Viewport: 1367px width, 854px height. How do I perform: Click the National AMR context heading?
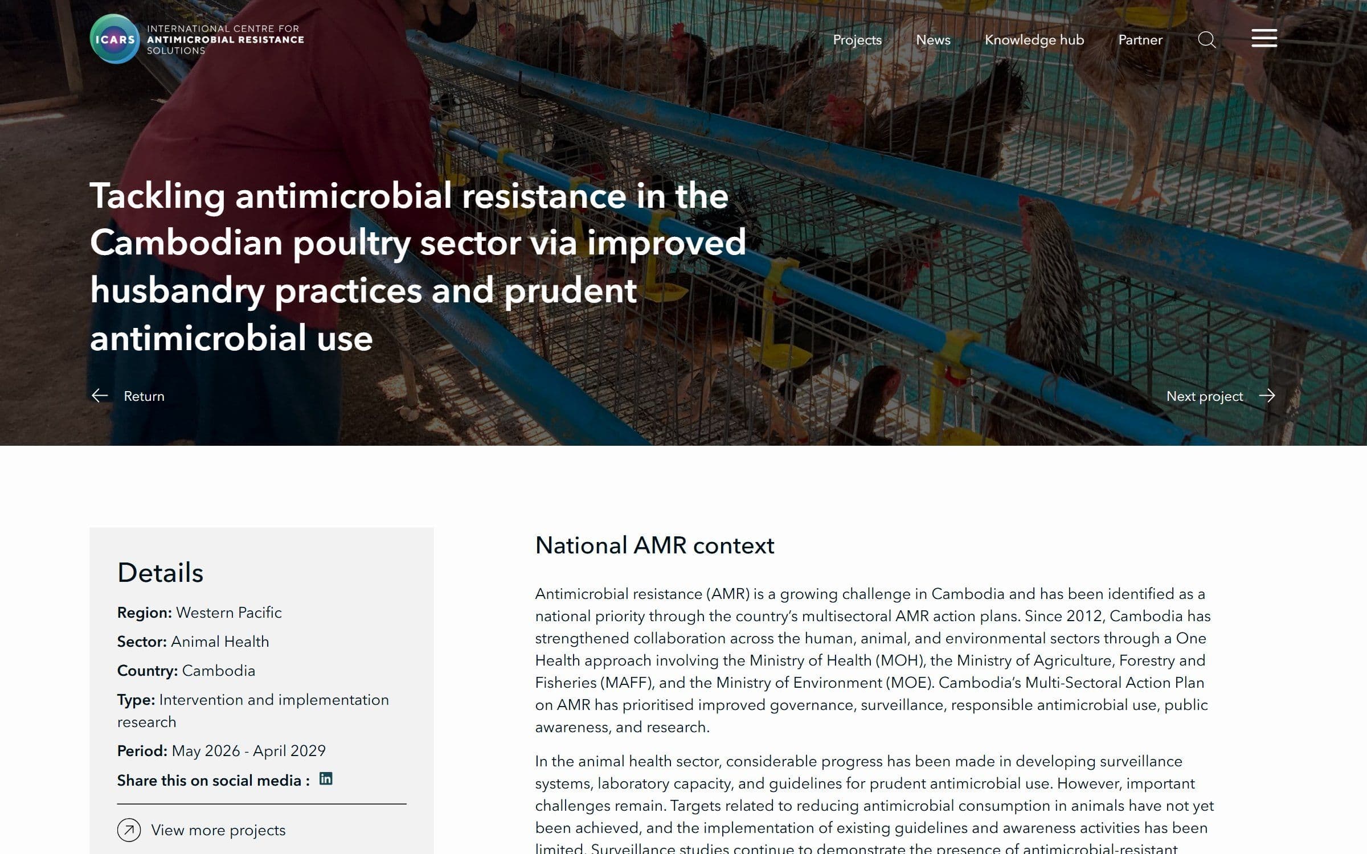pos(654,545)
